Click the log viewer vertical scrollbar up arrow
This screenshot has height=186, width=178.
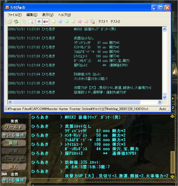164,29
